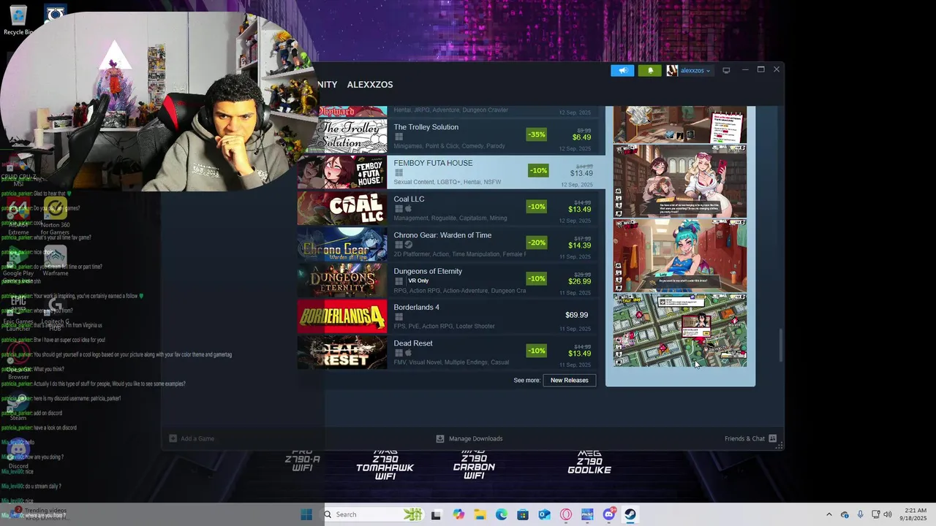Click the Manage Downloads icon
Viewport: 936px width, 526px height.
[440, 438]
